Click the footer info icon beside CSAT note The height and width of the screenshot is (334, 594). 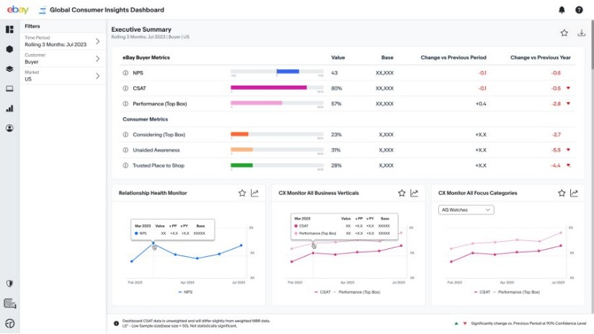pyautogui.click(x=116, y=323)
